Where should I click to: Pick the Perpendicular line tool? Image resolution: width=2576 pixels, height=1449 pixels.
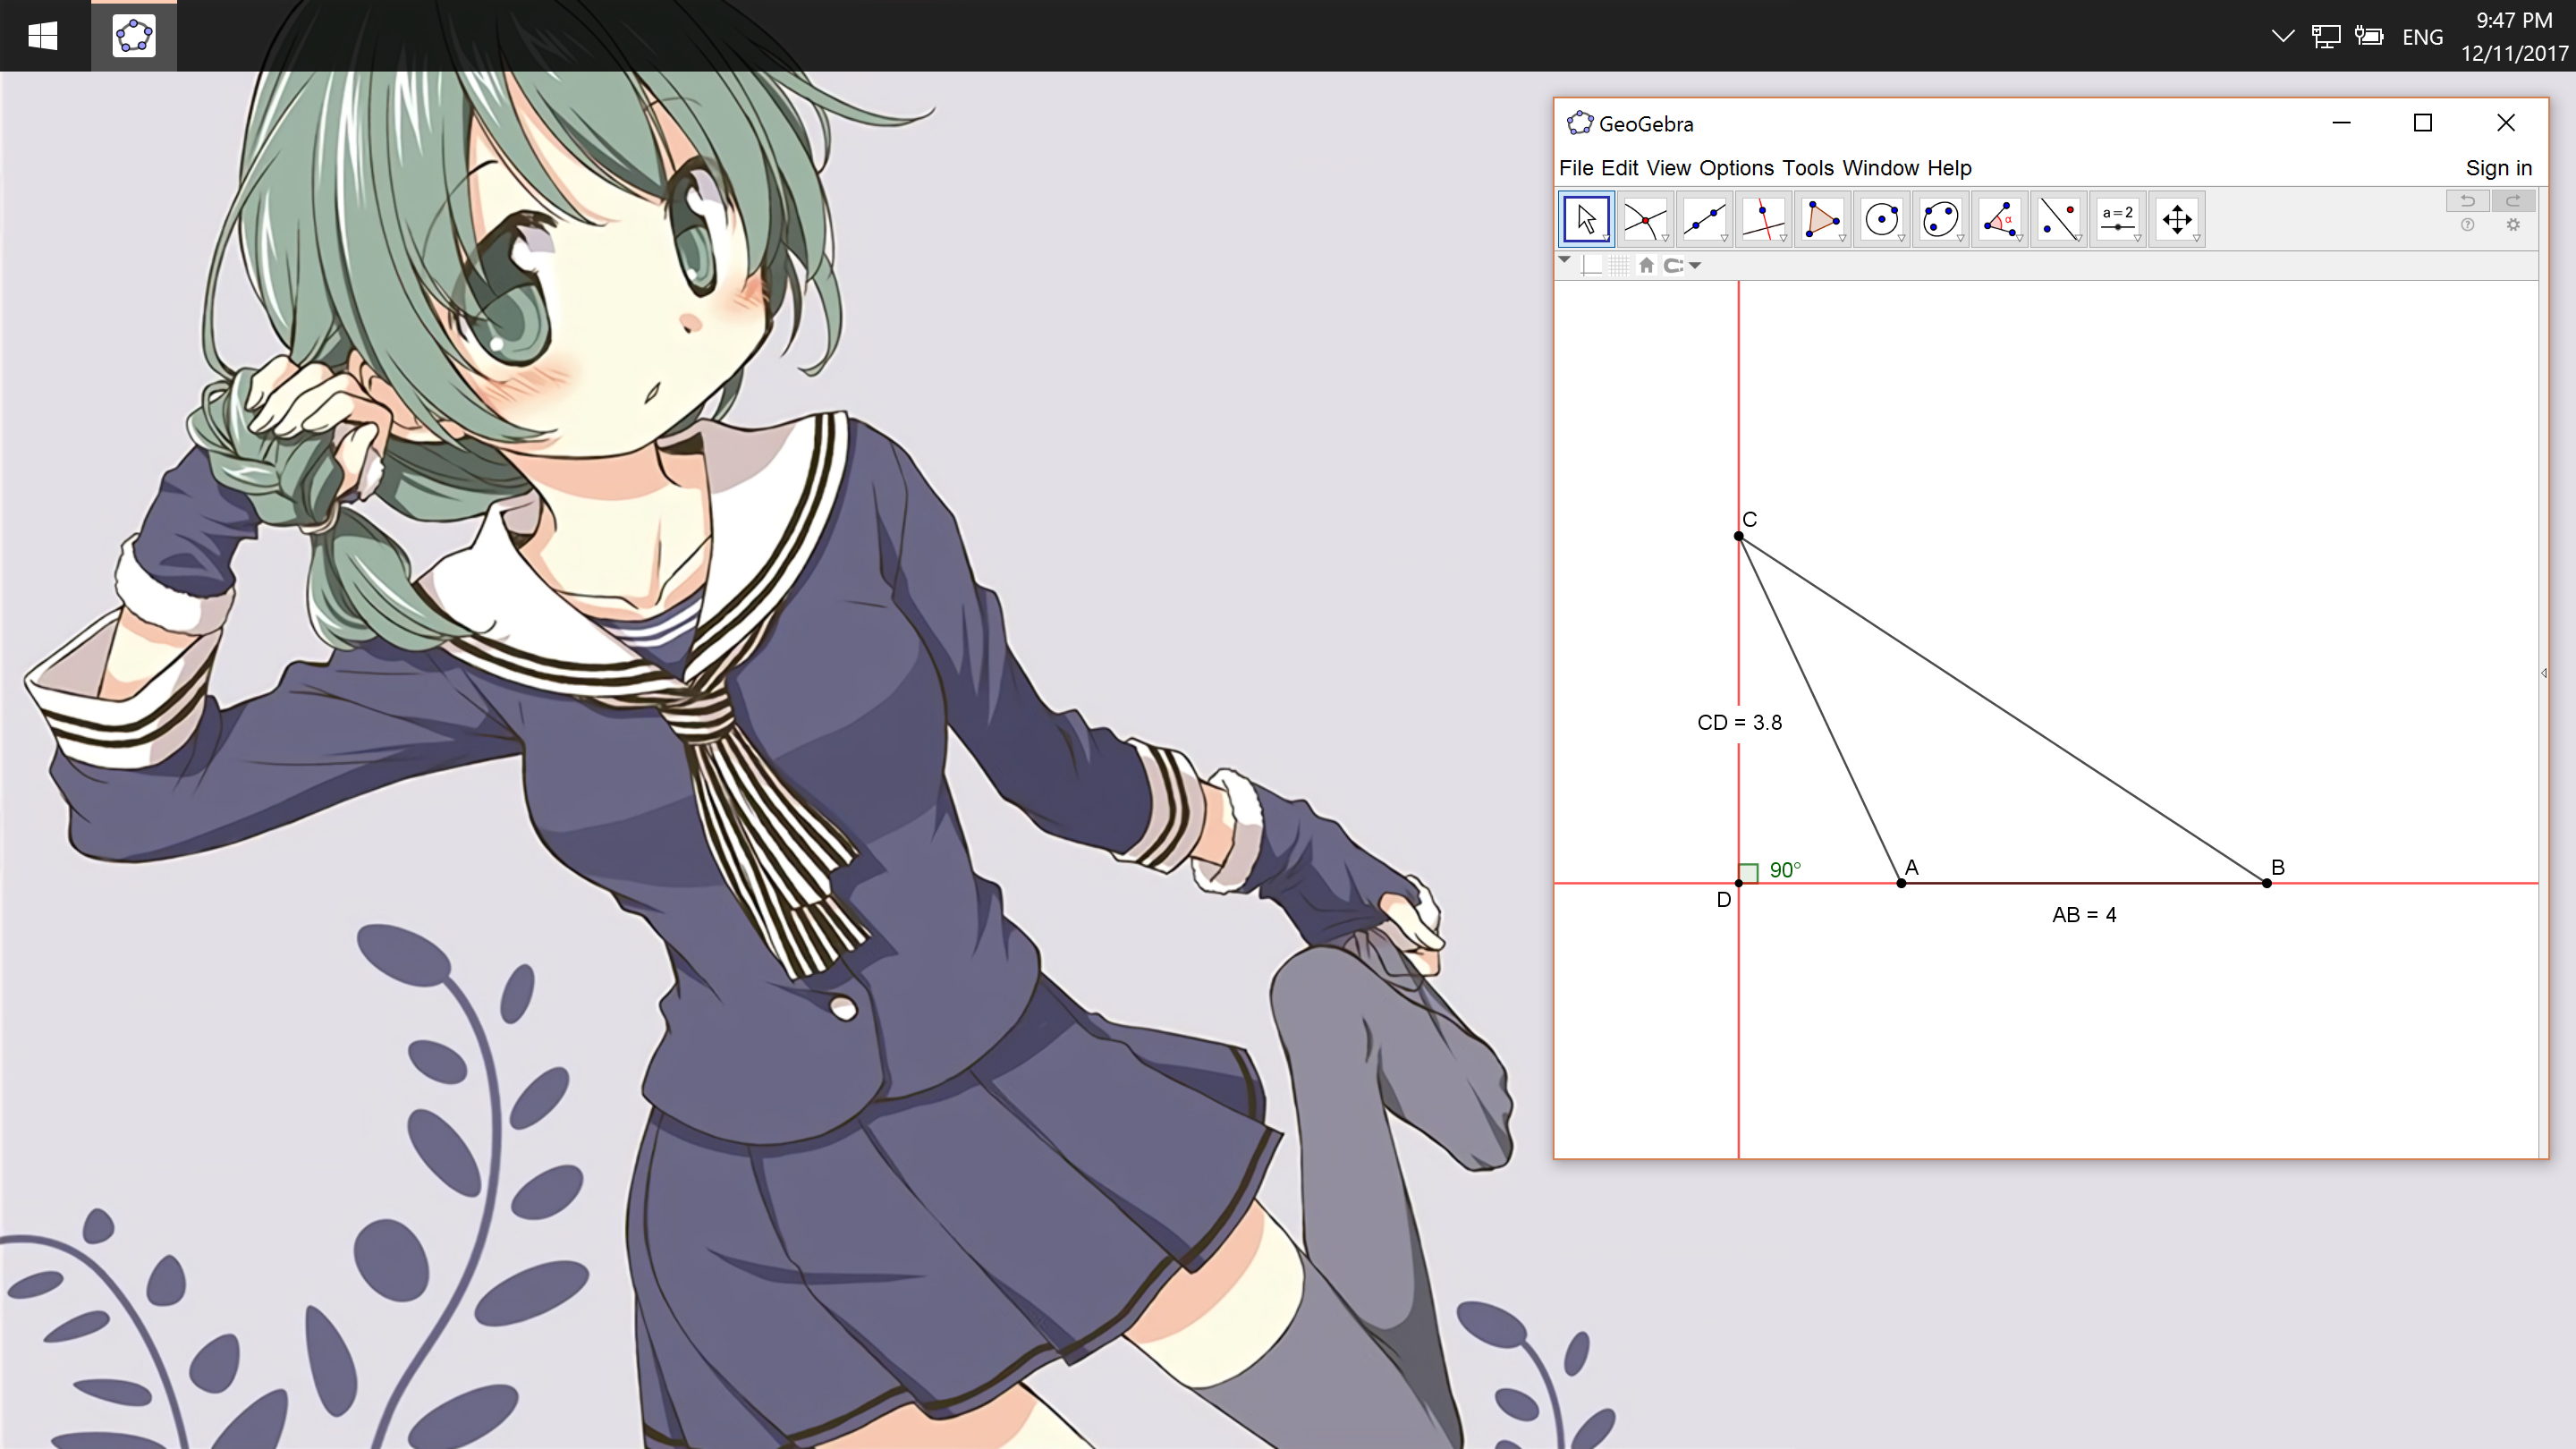click(1763, 219)
